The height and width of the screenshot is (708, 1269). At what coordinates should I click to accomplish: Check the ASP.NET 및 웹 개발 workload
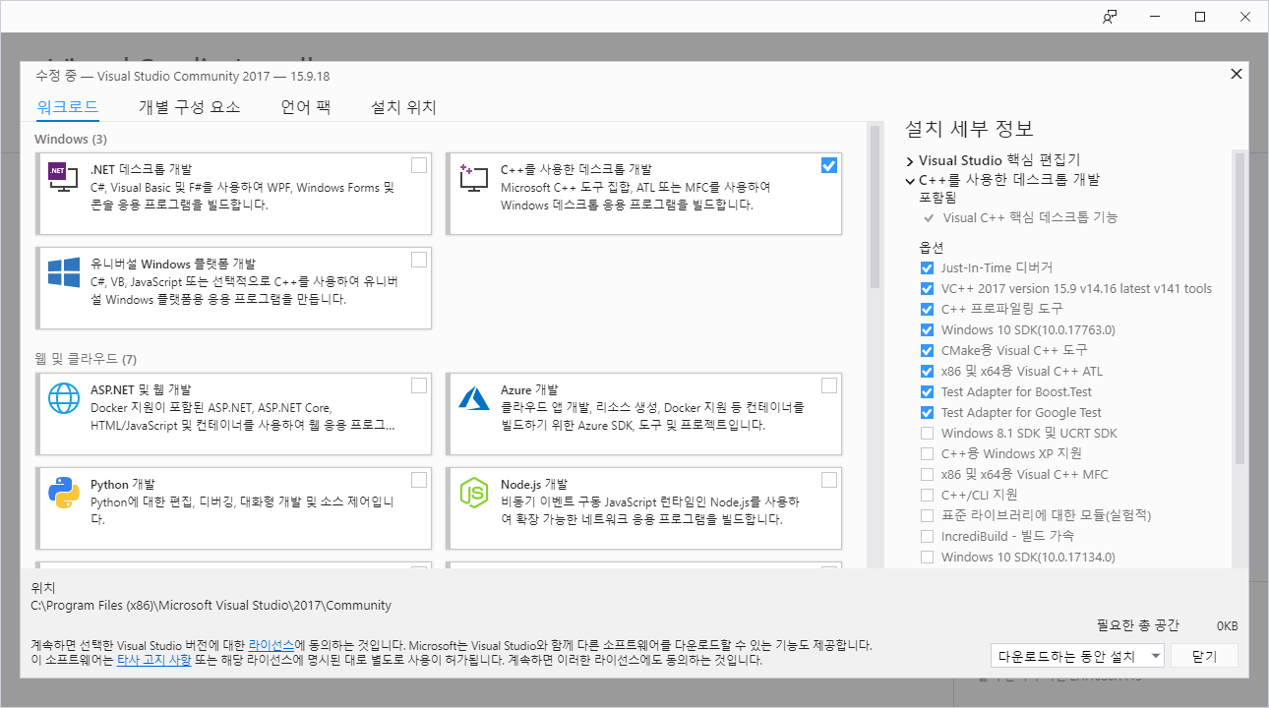pos(419,384)
